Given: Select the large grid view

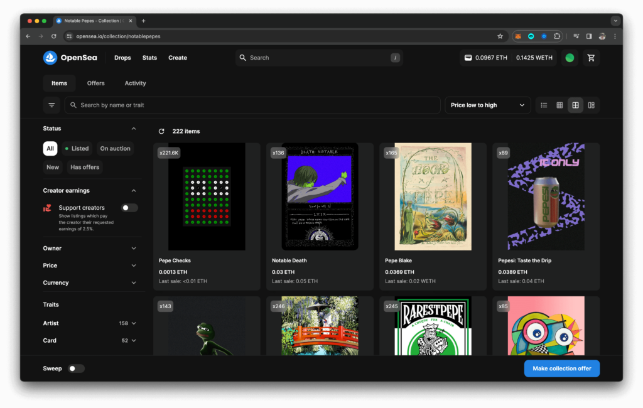Looking at the screenshot, I should point(575,105).
